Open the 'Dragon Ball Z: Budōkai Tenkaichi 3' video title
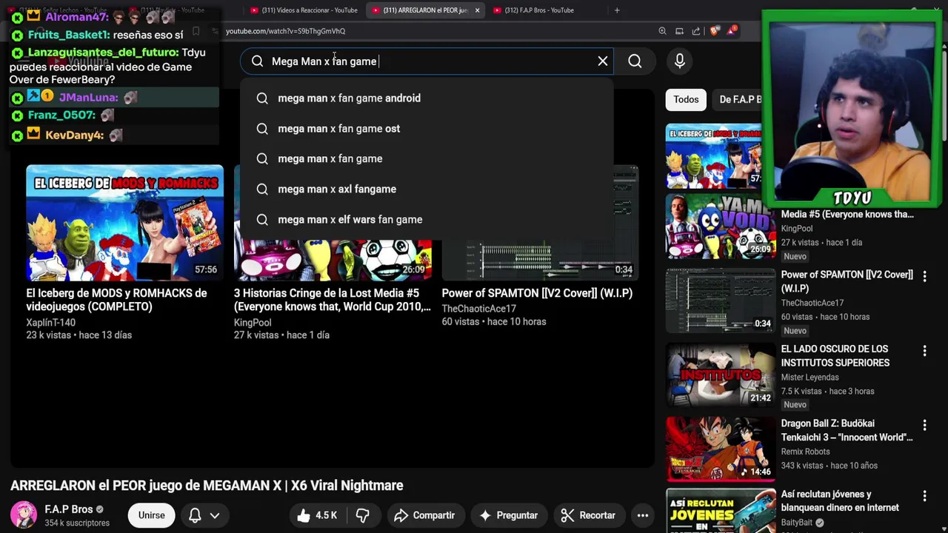The width and height of the screenshot is (948, 533). [847, 430]
